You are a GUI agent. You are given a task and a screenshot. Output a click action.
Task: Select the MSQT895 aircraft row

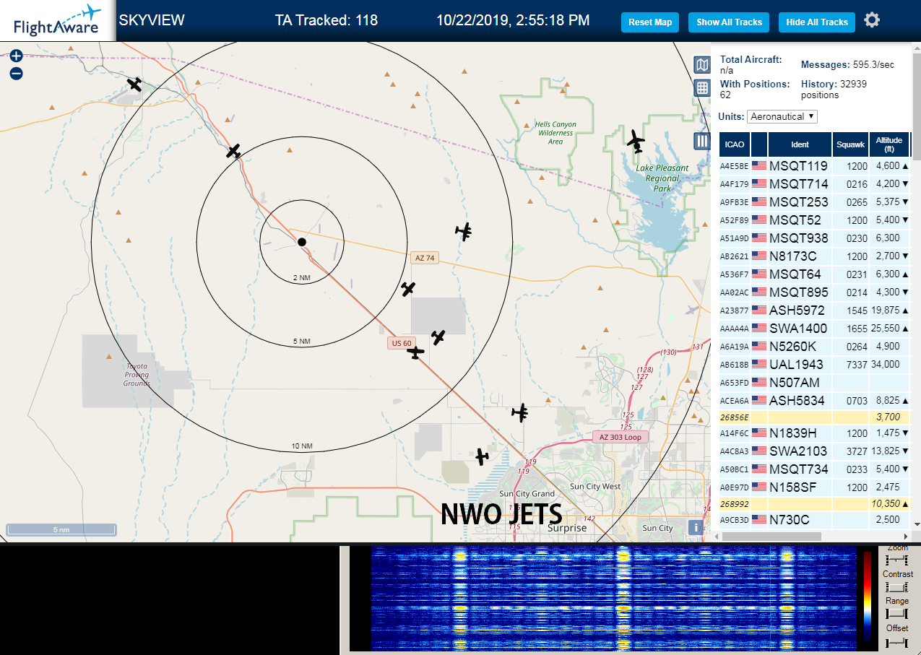(x=815, y=292)
